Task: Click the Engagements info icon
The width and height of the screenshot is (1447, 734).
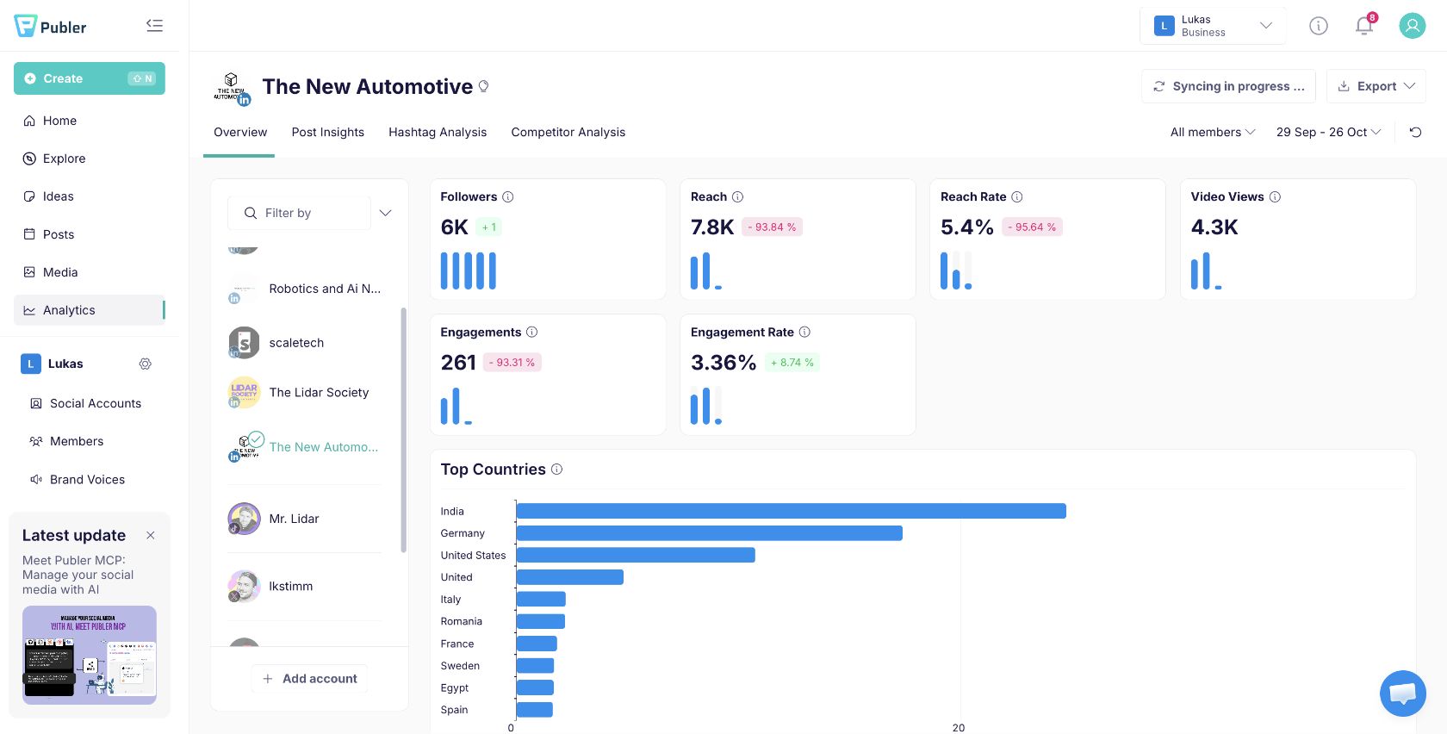Action: 531,332
